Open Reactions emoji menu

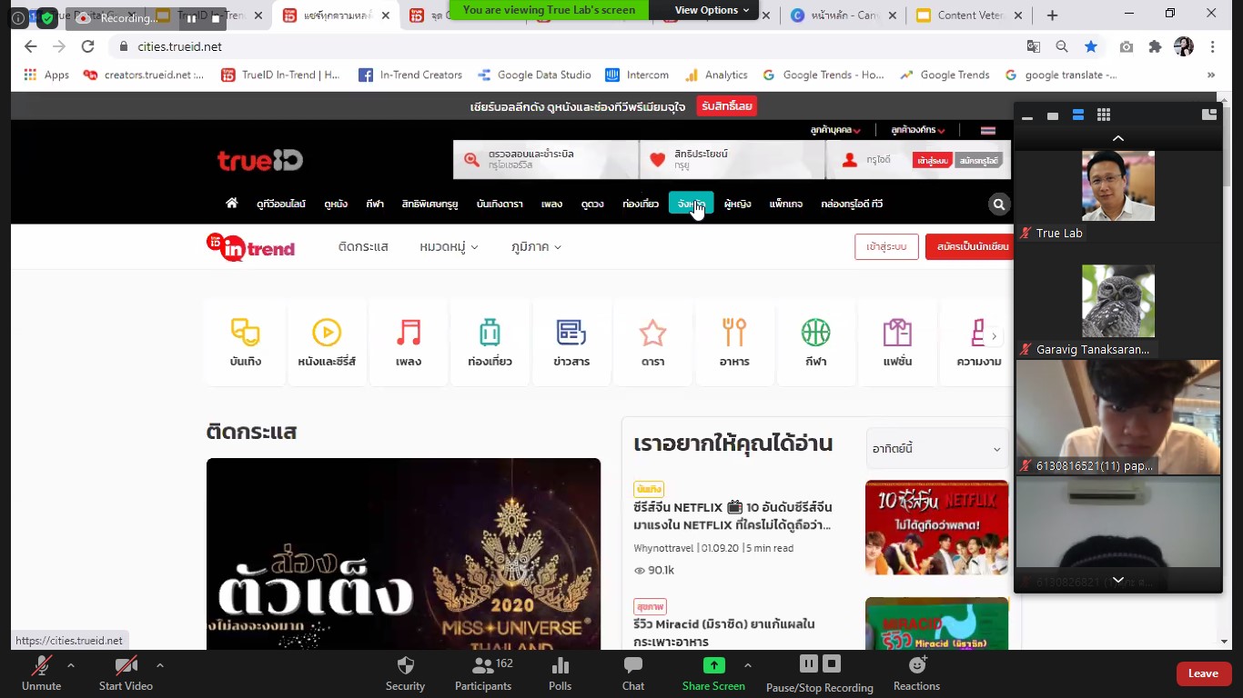pos(917,664)
